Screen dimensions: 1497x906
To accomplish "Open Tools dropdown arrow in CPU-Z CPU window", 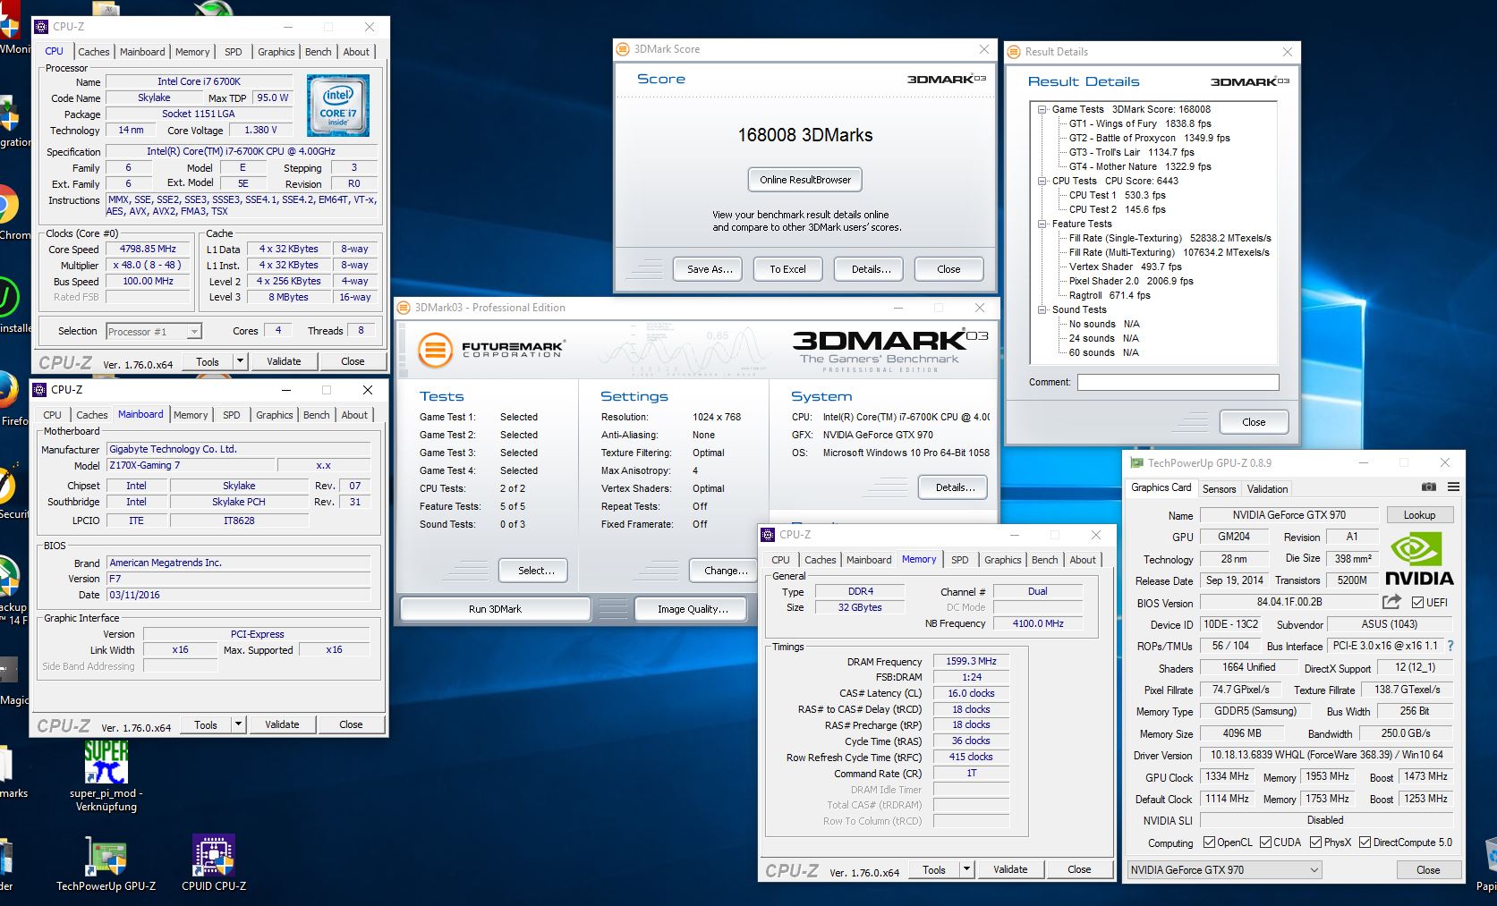I will coord(240,361).
